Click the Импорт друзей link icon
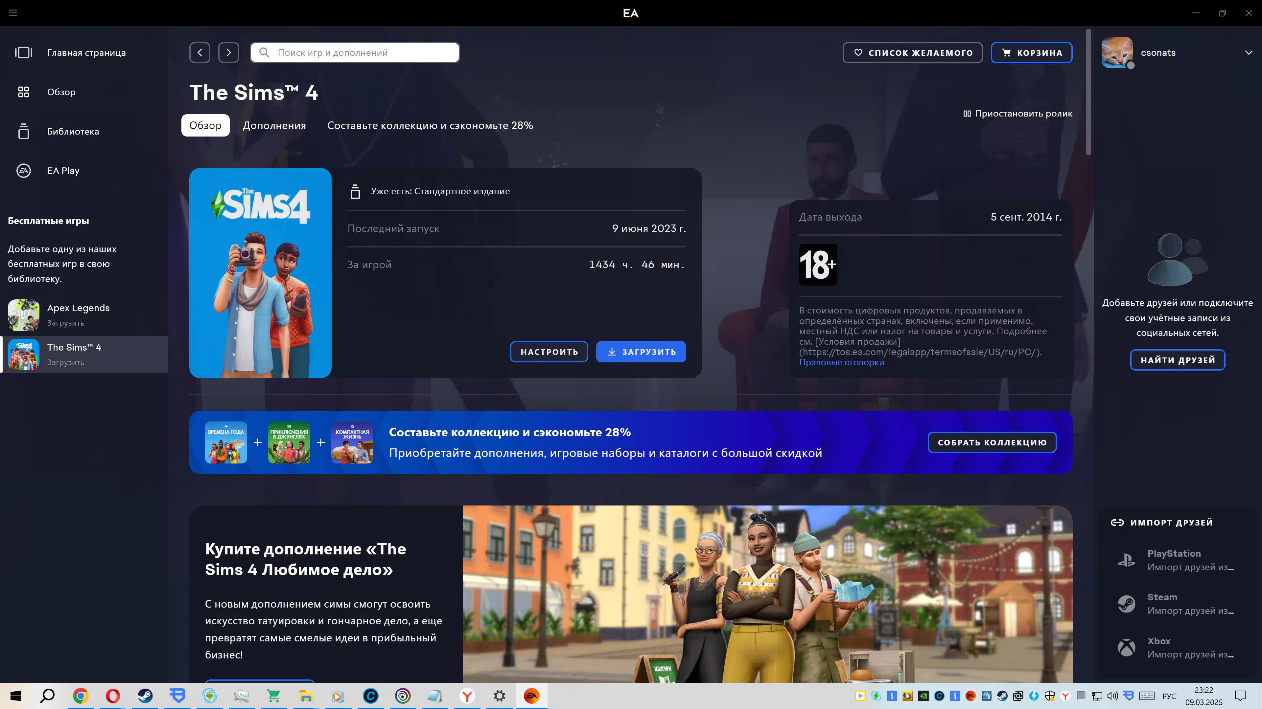Image resolution: width=1262 pixels, height=709 pixels. [x=1117, y=523]
